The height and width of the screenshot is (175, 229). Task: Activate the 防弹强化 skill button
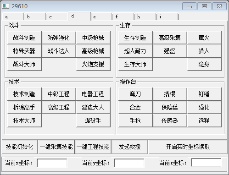click(x=59, y=38)
